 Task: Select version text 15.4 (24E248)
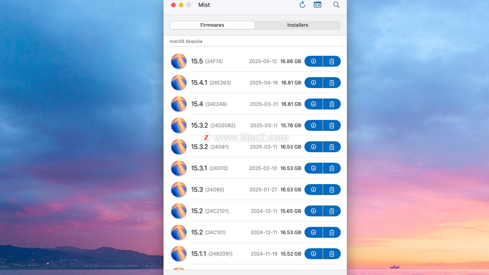tap(209, 104)
